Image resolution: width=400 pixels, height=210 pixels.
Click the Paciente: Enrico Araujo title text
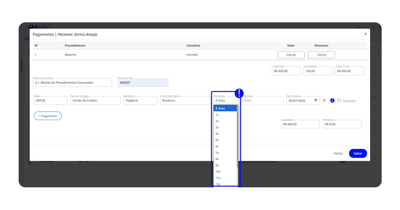[x=77, y=34]
